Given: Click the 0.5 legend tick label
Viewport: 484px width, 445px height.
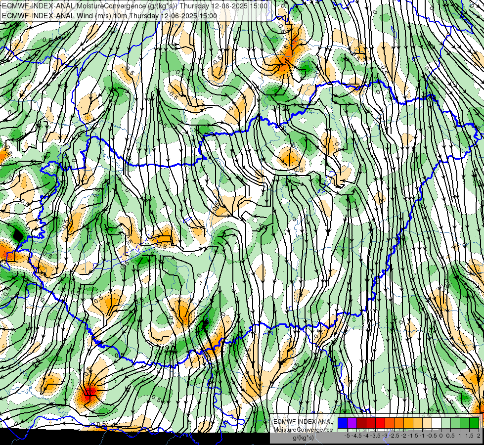Looking at the screenshot, I should (x=450, y=436).
